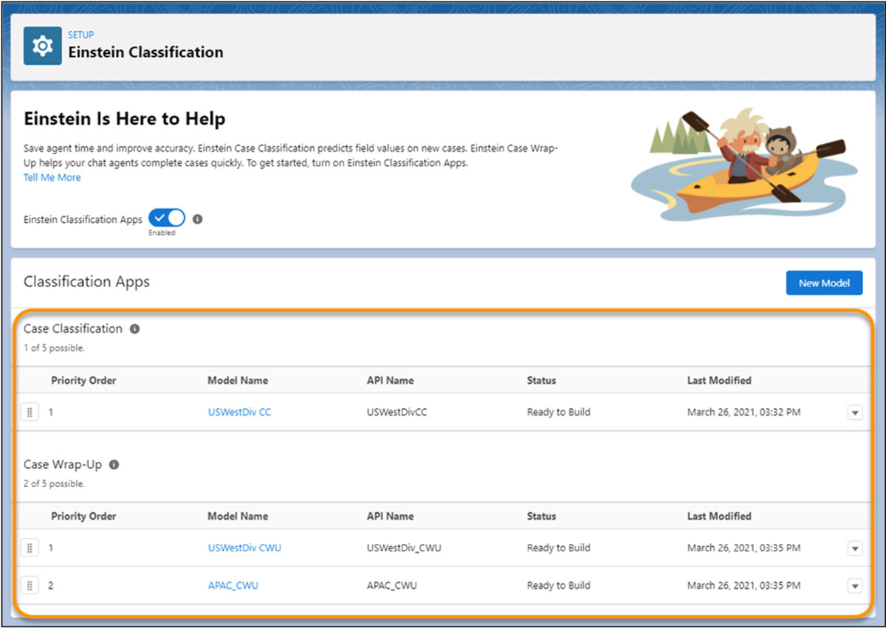The image size is (886, 631).
Task: Open the USWestDiv CC model link
Action: pos(239,413)
